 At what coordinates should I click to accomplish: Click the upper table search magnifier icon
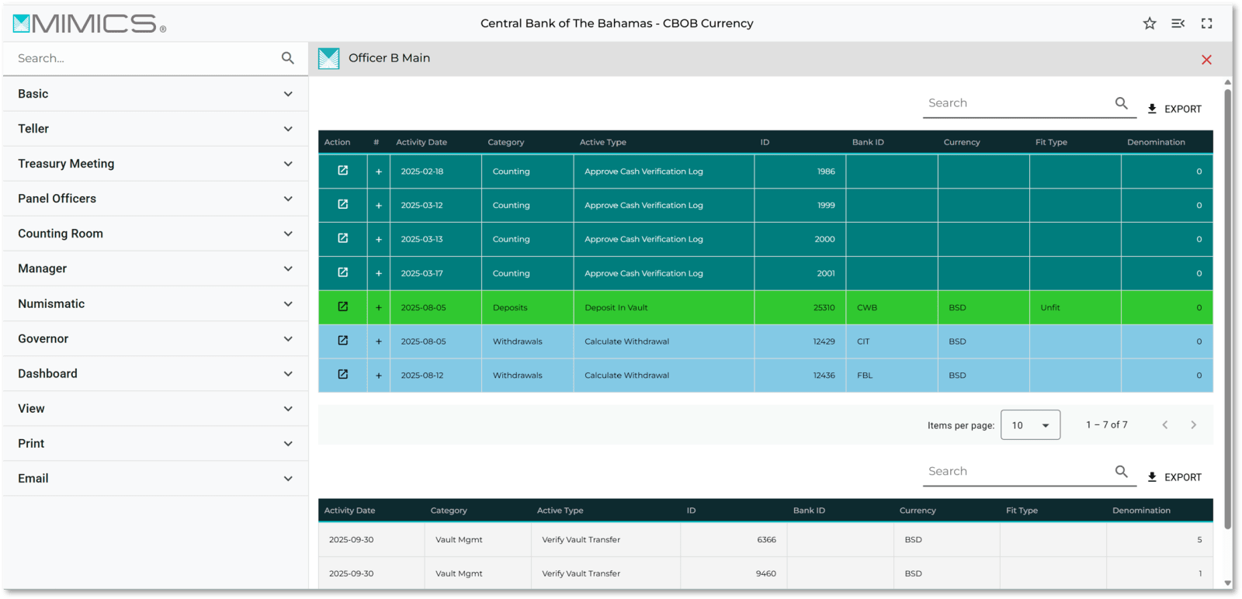[1122, 103]
